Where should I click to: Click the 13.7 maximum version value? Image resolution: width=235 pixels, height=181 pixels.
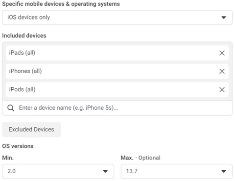coord(132,171)
